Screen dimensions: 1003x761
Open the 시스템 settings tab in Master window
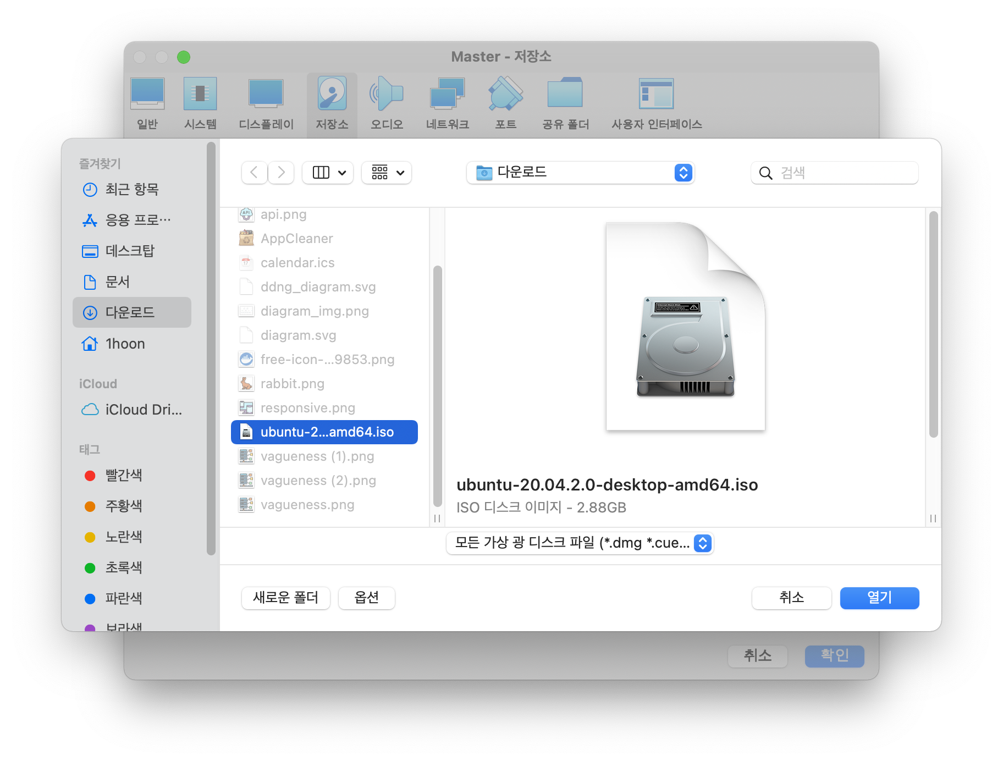point(200,104)
